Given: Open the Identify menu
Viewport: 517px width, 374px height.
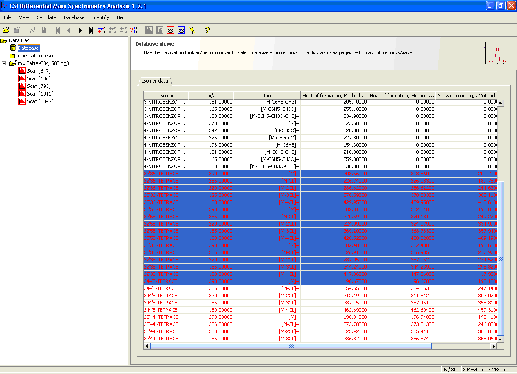Looking at the screenshot, I should [x=101, y=17].
